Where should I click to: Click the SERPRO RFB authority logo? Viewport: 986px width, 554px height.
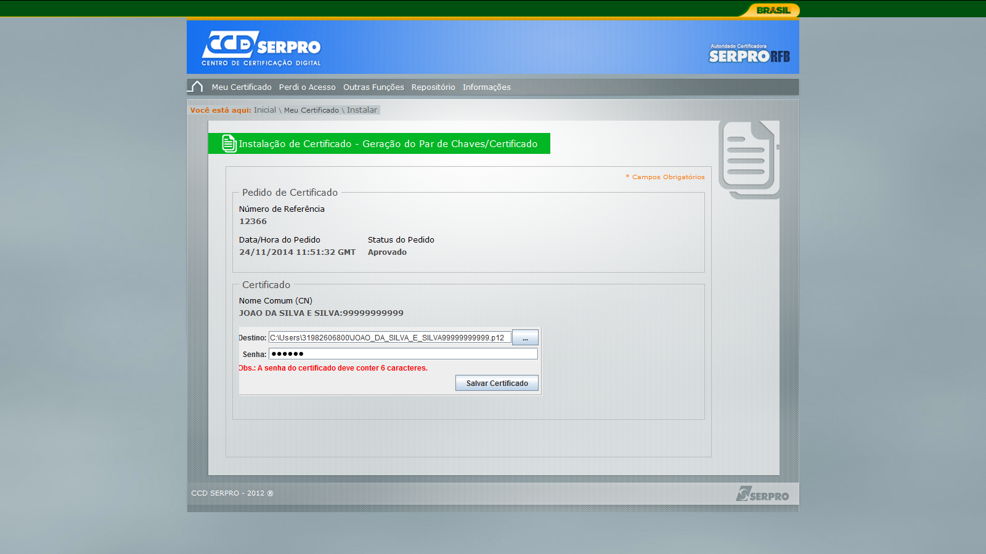(x=749, y=54)
